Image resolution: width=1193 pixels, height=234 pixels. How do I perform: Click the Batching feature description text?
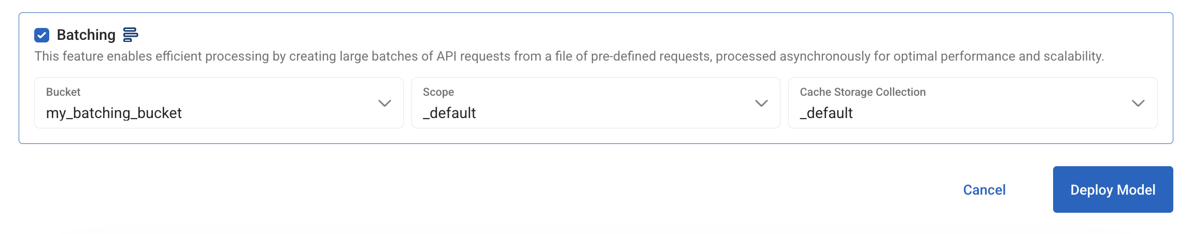point(569,56)
